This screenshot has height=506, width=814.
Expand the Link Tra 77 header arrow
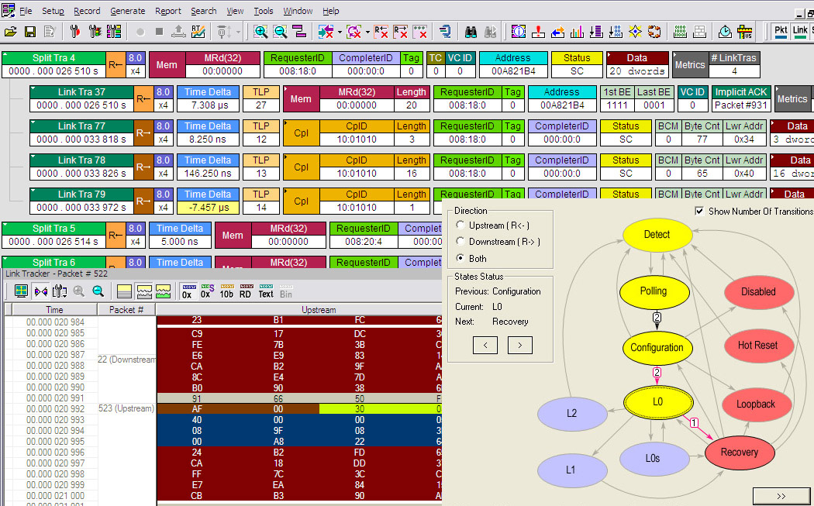(x=35, y=122)
